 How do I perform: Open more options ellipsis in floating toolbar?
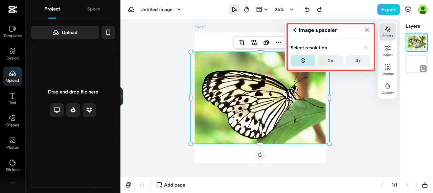coord(278,42)
